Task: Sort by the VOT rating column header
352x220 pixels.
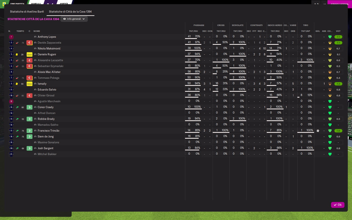Action: click(x=338, y=31)
